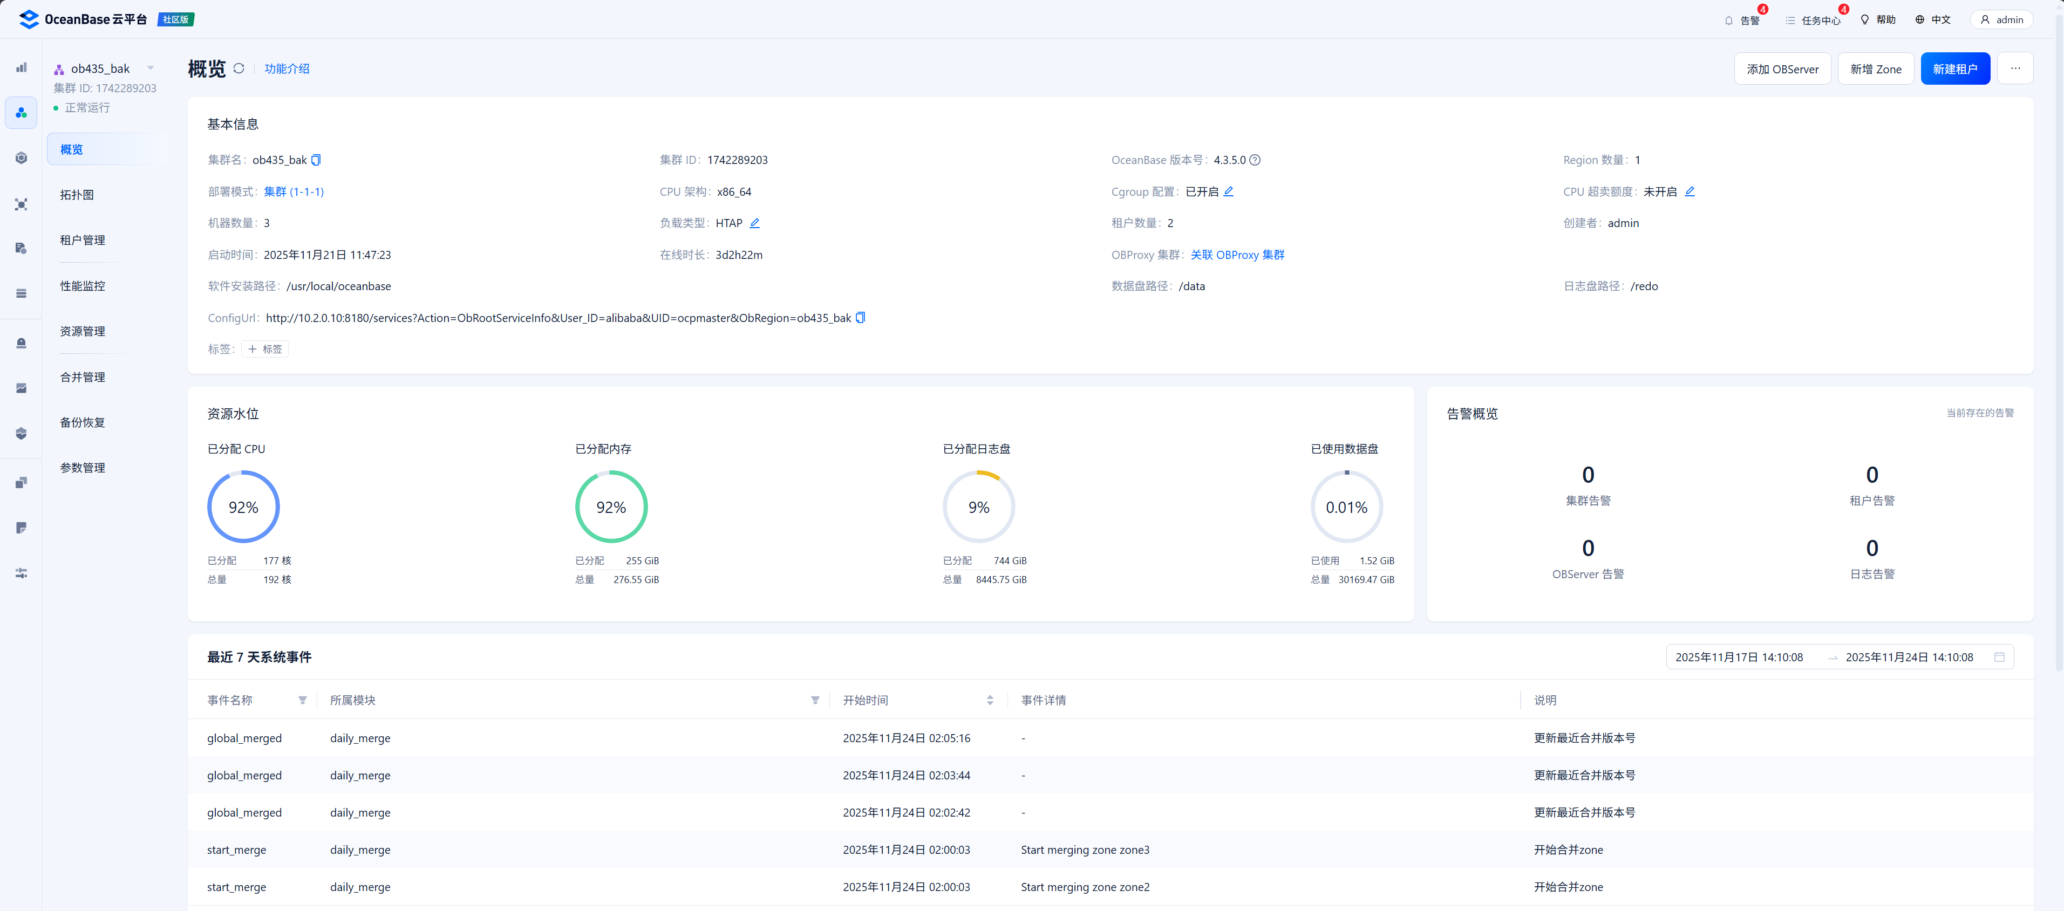Open 租户管理 in side menu
Screen dimensions: 2064x911
click(x=83, y=241)
